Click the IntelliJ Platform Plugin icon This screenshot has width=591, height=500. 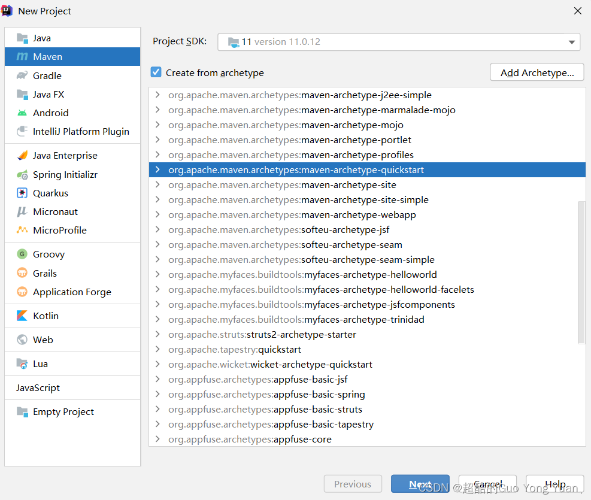point(22,131)
